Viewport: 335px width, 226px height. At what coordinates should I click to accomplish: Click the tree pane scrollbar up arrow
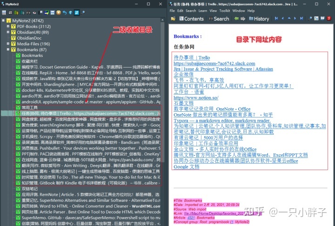pos(162,20)
